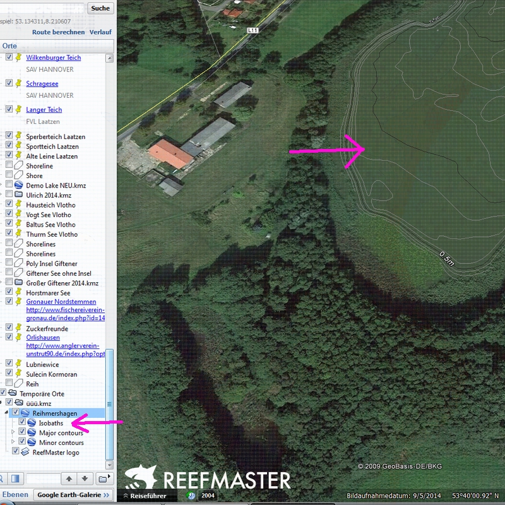The image size is (505, 505).
Task: Click the yellow pushpin icon for Schragesee
Action: tap(18, 83)
